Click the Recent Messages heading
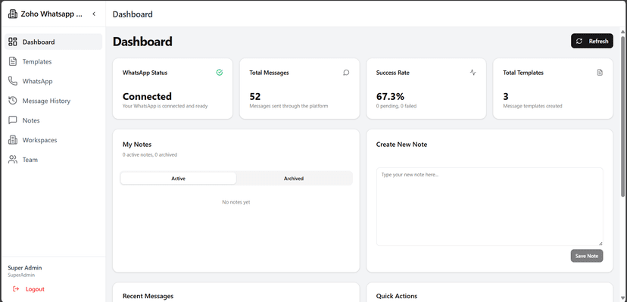 coord(148,296)
